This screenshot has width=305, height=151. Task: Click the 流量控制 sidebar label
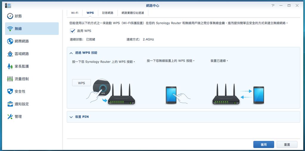[x=22, y=79]
